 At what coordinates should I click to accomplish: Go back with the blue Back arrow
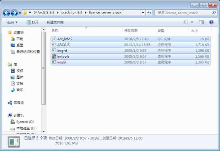point(6,13)
